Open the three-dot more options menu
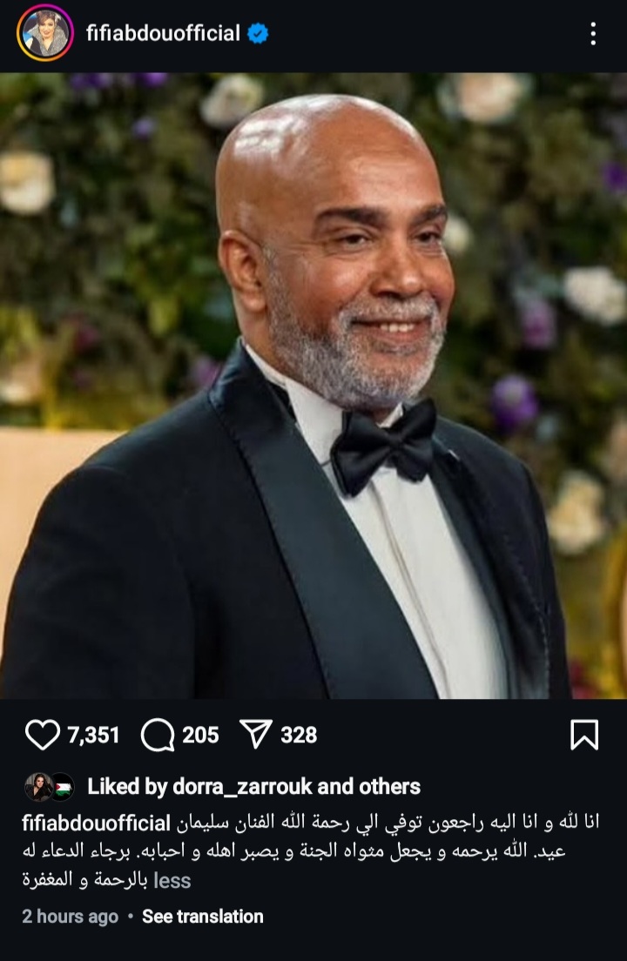 point(592,34)
